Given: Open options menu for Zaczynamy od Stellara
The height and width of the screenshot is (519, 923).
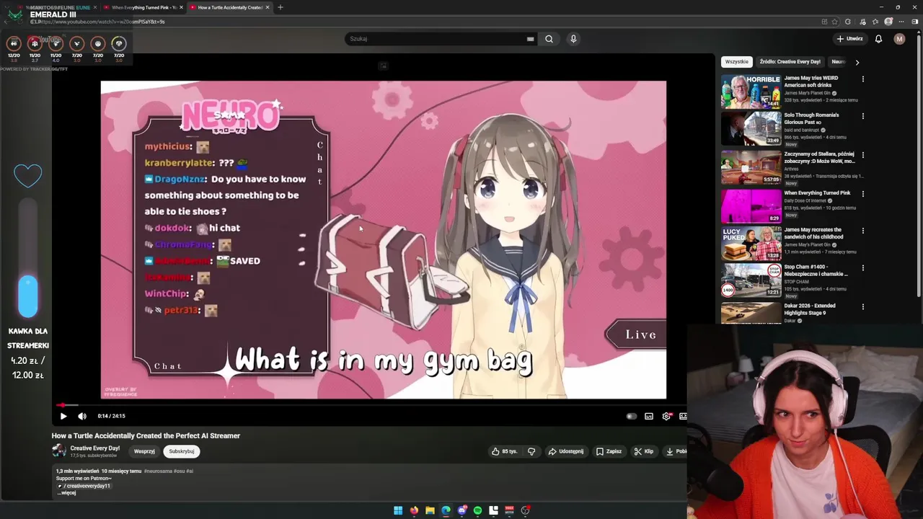Looking at the screenshot, I should coord(862,155).
